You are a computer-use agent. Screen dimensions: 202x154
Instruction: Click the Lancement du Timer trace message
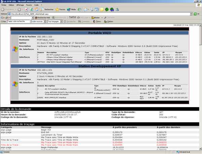pos(52,135)
